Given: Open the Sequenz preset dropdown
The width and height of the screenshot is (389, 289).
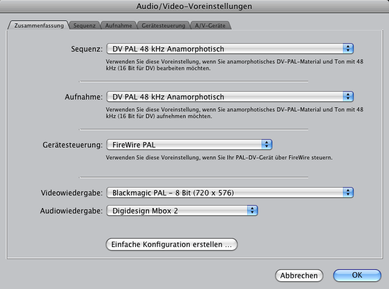Looking at the screenshot, I should click(230, 49).
